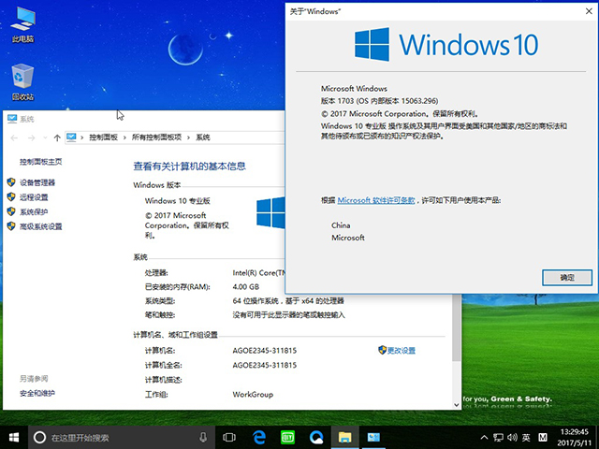Click 控制面板 breadcrumb in address bar
599x449 pixels.
point(104,138)
